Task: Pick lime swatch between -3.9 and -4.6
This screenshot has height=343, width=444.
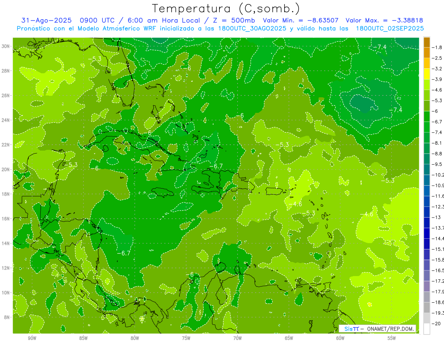Action: pos(427,84)
